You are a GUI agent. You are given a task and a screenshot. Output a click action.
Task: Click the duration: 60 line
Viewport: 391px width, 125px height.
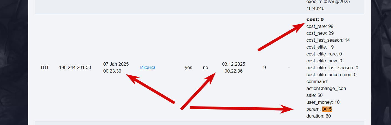318,116
